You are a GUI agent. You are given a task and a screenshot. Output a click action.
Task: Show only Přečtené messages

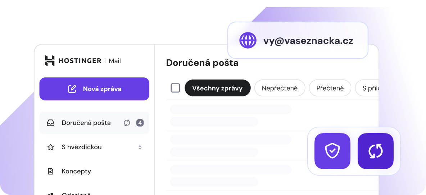coord(330,88)
